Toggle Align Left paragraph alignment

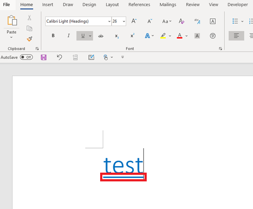point(236,36)
